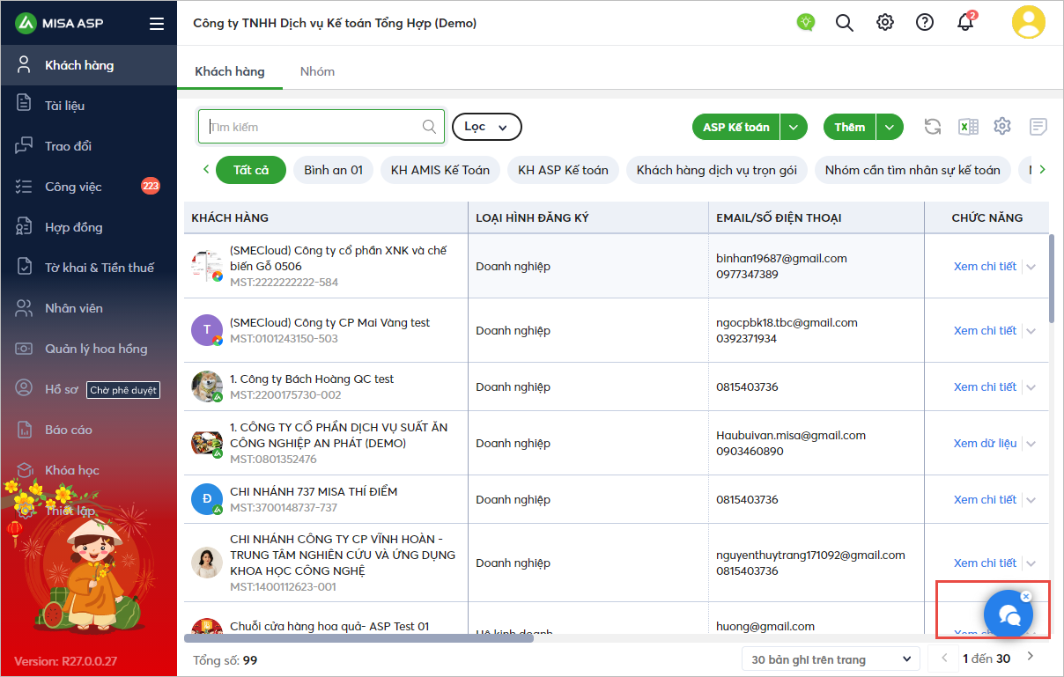Select the Tất cả group chip
The height and width of the screenshot is (677, 1064).
point(251,170)
